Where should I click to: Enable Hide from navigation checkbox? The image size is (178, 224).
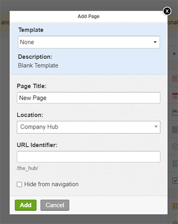pos(19,184)
